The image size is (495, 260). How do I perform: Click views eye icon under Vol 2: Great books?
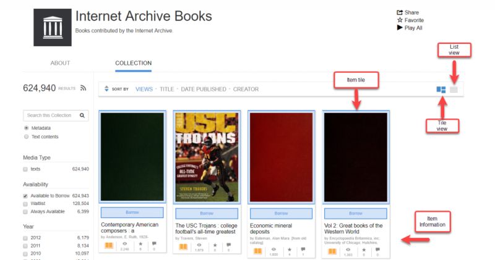click(x=348, y=250)
